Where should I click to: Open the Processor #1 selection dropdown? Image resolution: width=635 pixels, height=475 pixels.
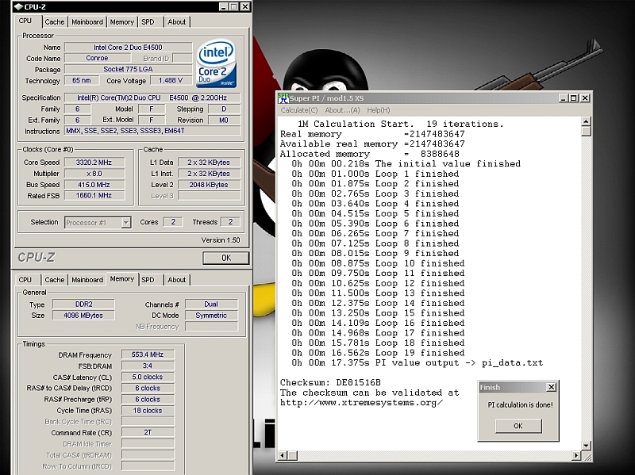[x=126, y=223]
